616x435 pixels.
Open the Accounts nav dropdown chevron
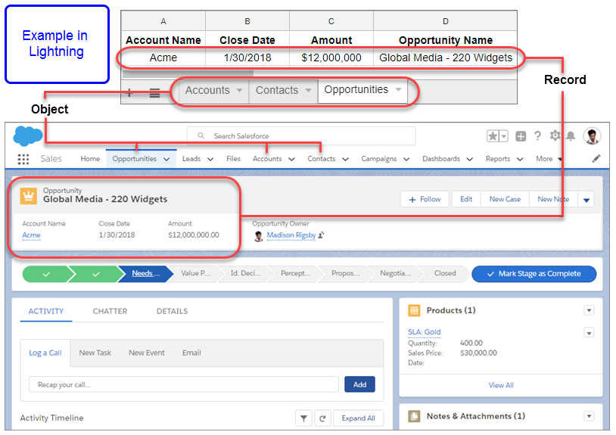(291, 159)
